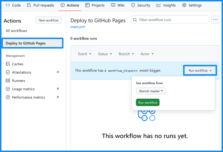Screen dimensions: 223x152
Task: Expand the Status filter dropdown
Action: click(105, 54)
